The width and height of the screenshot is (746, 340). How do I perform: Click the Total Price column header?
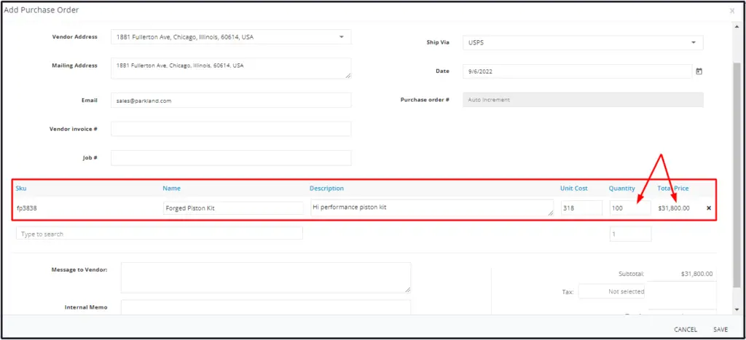pos(672,189)
